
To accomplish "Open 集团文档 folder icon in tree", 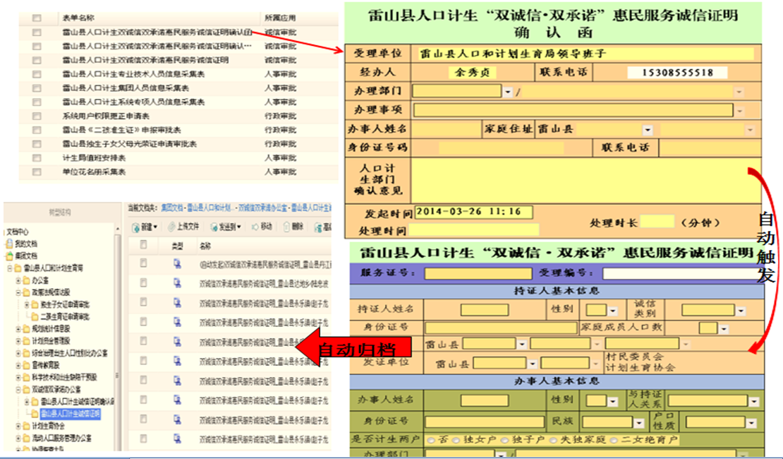I will 10,256.
